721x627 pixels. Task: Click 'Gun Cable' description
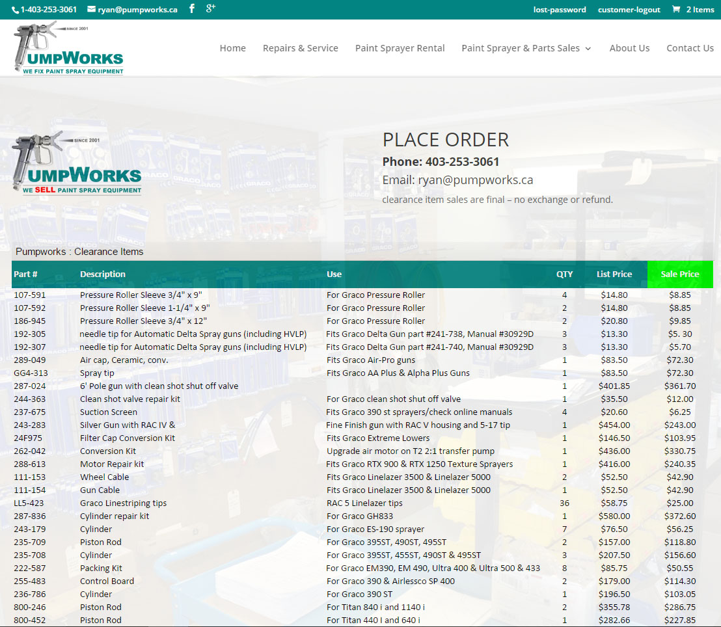100,490
